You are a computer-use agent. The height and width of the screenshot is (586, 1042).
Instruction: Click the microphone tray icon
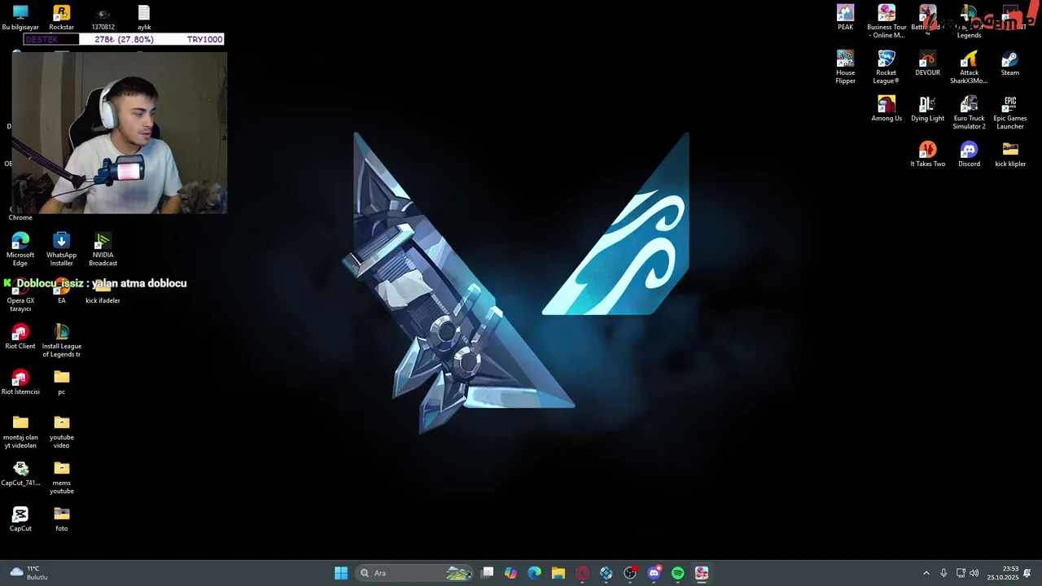coord(943,573)
